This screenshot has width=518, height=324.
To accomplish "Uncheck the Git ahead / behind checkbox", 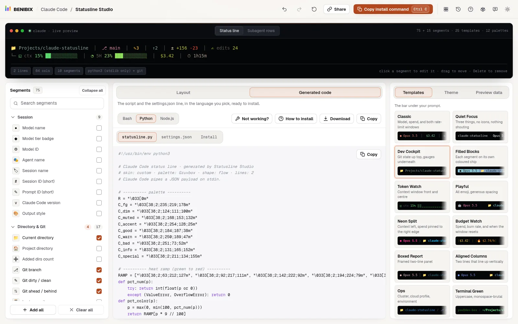I will click(x=99, y=291).
